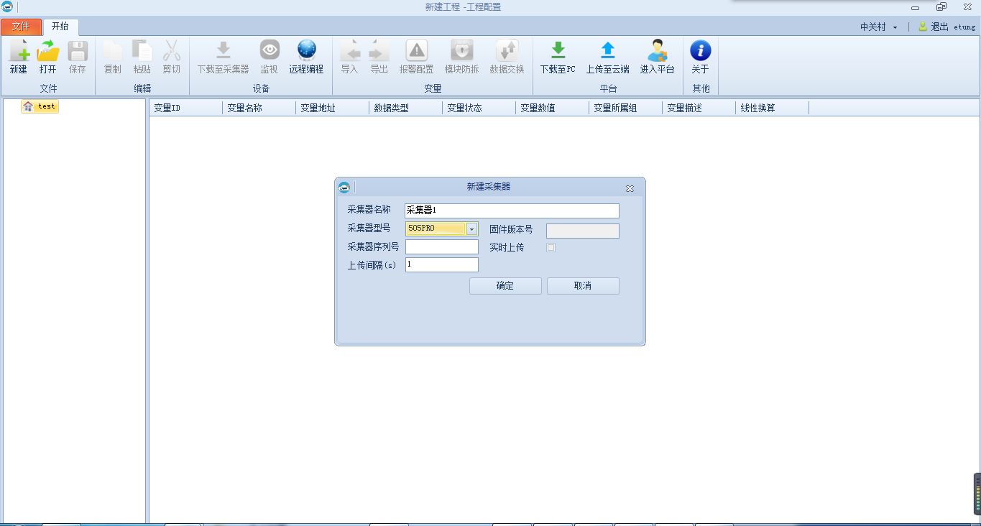Select the test project home icon

[x=28, y=106]
